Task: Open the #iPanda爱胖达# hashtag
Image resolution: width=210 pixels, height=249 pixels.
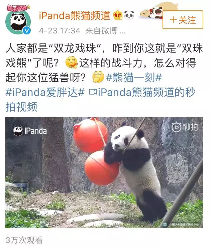Action: pyautogui.click(x=45, y=92)
